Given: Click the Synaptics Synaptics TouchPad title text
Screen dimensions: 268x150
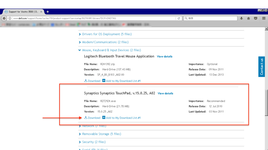Looking at the screenshot, I should click(x=119, y=93).
